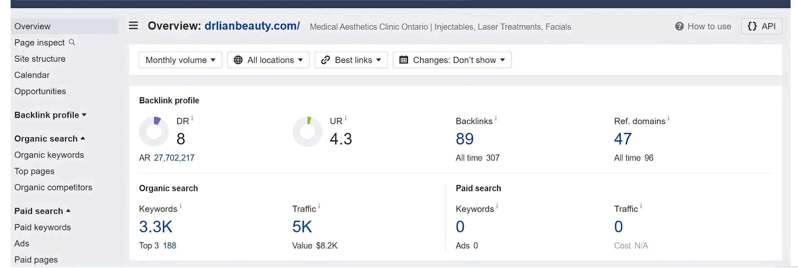
Task: Open Page inspect in the sidebar
Action: point(40,42)
